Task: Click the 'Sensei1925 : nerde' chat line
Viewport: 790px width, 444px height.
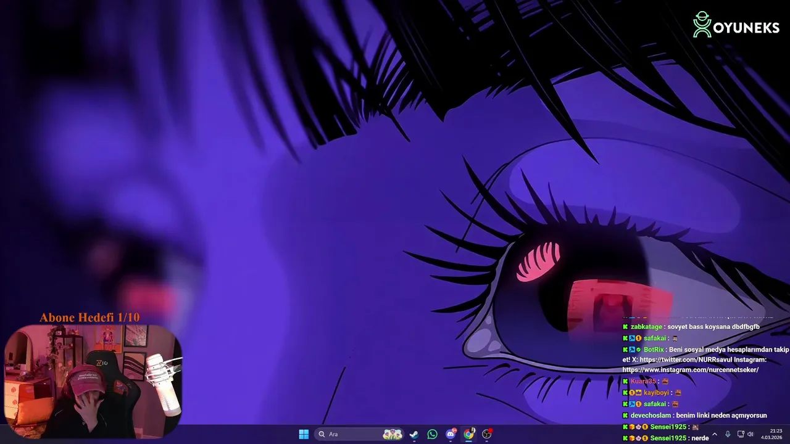Action: click(x=665, y=438)
